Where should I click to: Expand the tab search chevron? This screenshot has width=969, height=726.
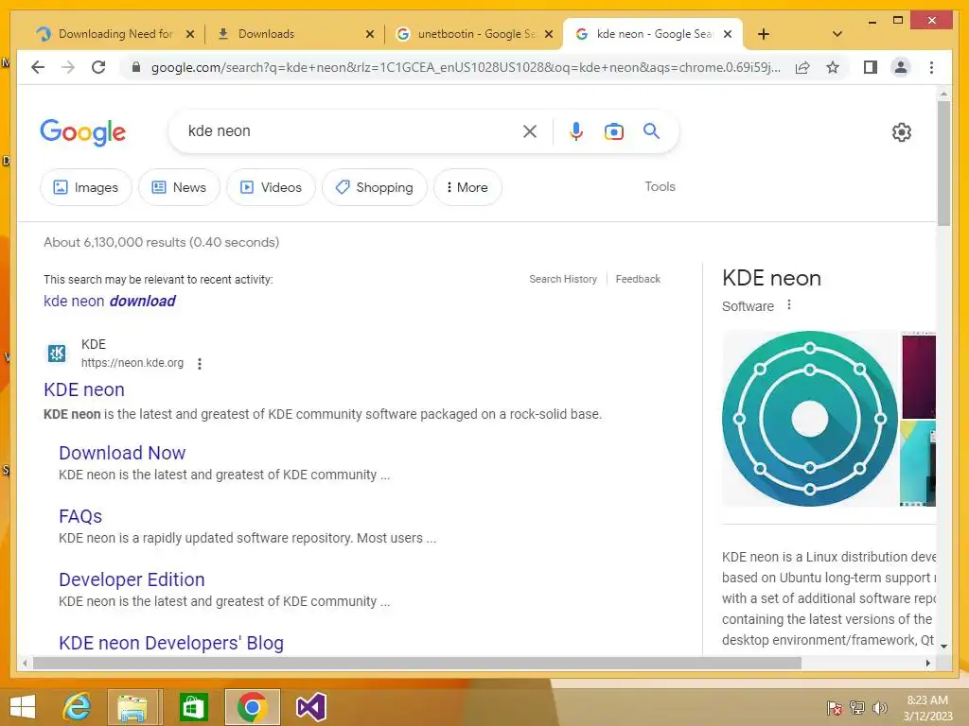point(837,34)
